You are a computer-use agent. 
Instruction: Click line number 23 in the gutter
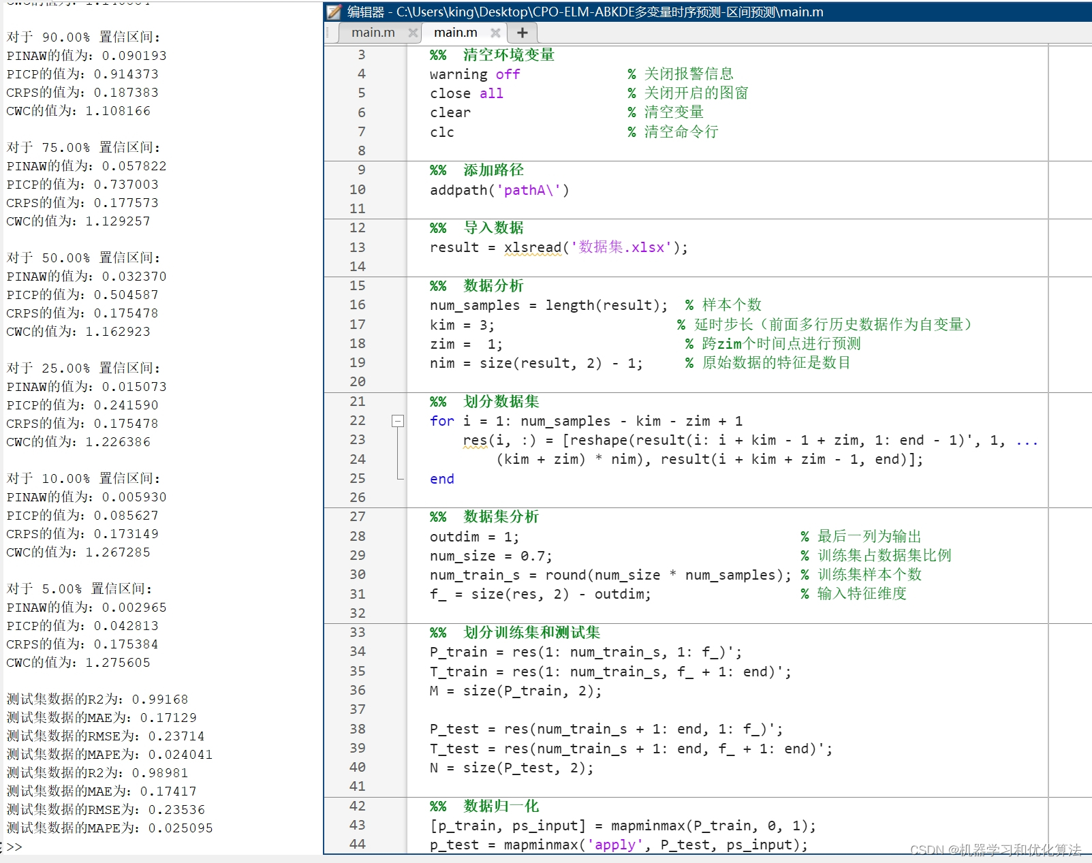pos(358,439)
